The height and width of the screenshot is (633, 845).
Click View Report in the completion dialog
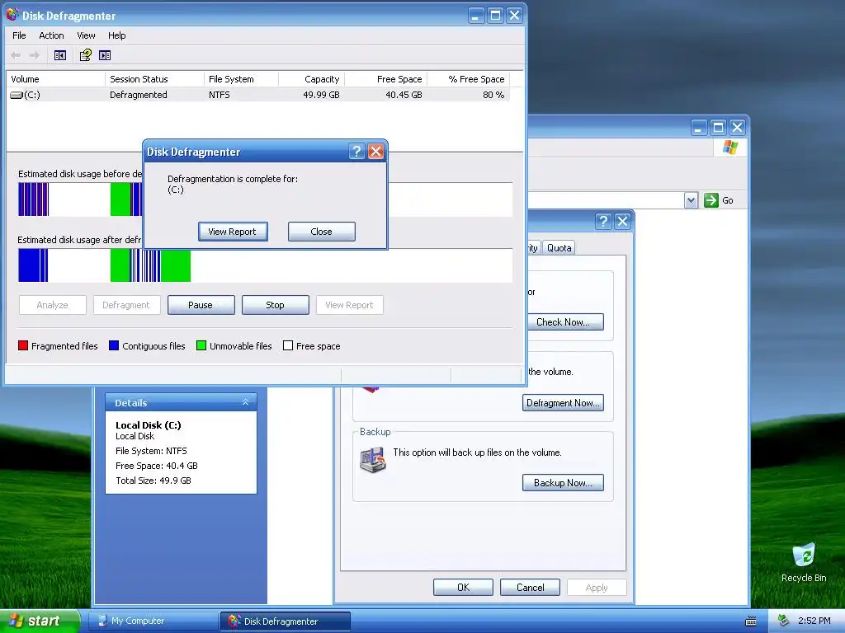click(x=232, y=232)
